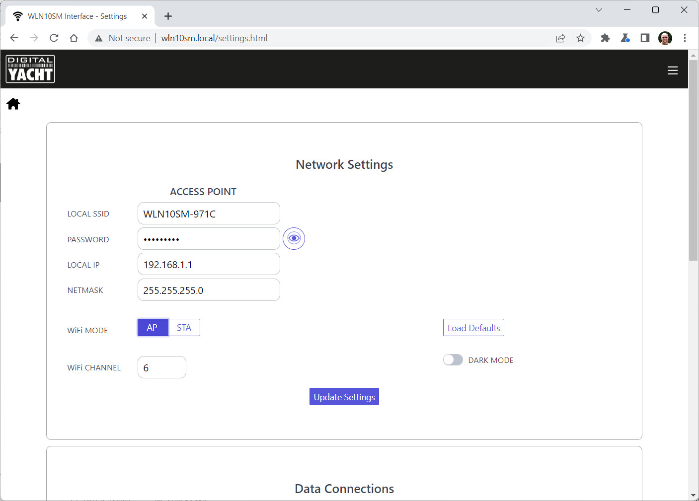Screen dimensions: 699x501
Task: Click the Load Defaults button
Action: coord(473,328)
